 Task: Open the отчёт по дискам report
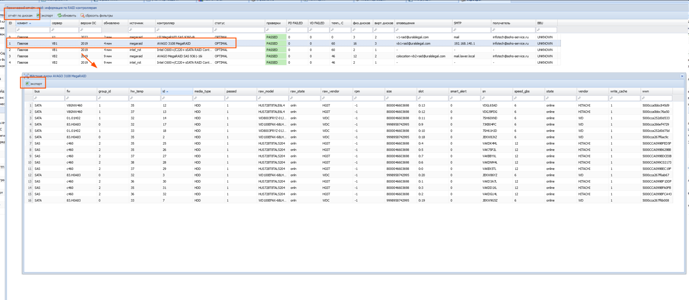20,15
